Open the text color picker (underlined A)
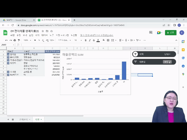The width and height of the screenshot is (187, 140). [98, 40]
